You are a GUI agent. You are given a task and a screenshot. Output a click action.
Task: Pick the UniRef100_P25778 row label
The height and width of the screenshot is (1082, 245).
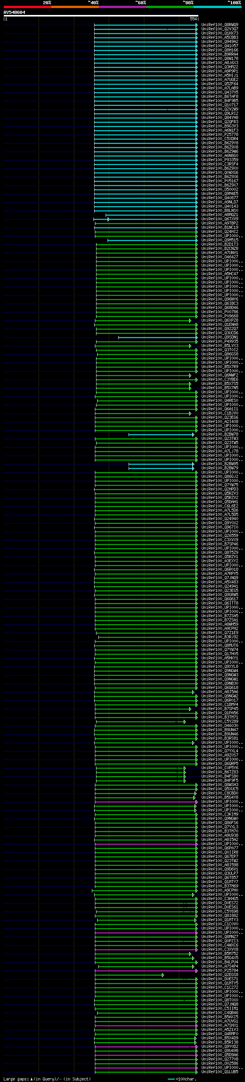pos(220,134)
